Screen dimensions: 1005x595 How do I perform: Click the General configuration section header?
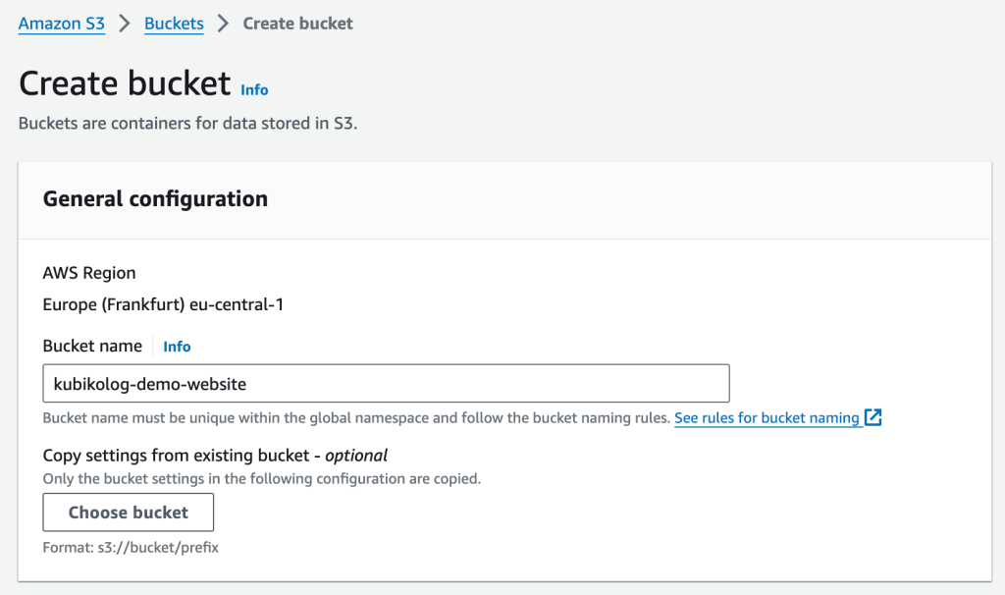point(155,198)
